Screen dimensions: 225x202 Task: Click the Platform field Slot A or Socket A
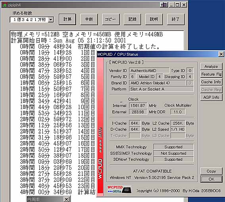coord(161,89)
